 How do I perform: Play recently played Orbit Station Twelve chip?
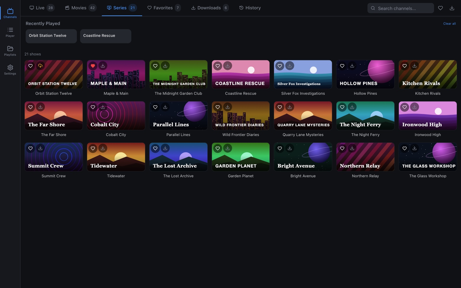51,36
